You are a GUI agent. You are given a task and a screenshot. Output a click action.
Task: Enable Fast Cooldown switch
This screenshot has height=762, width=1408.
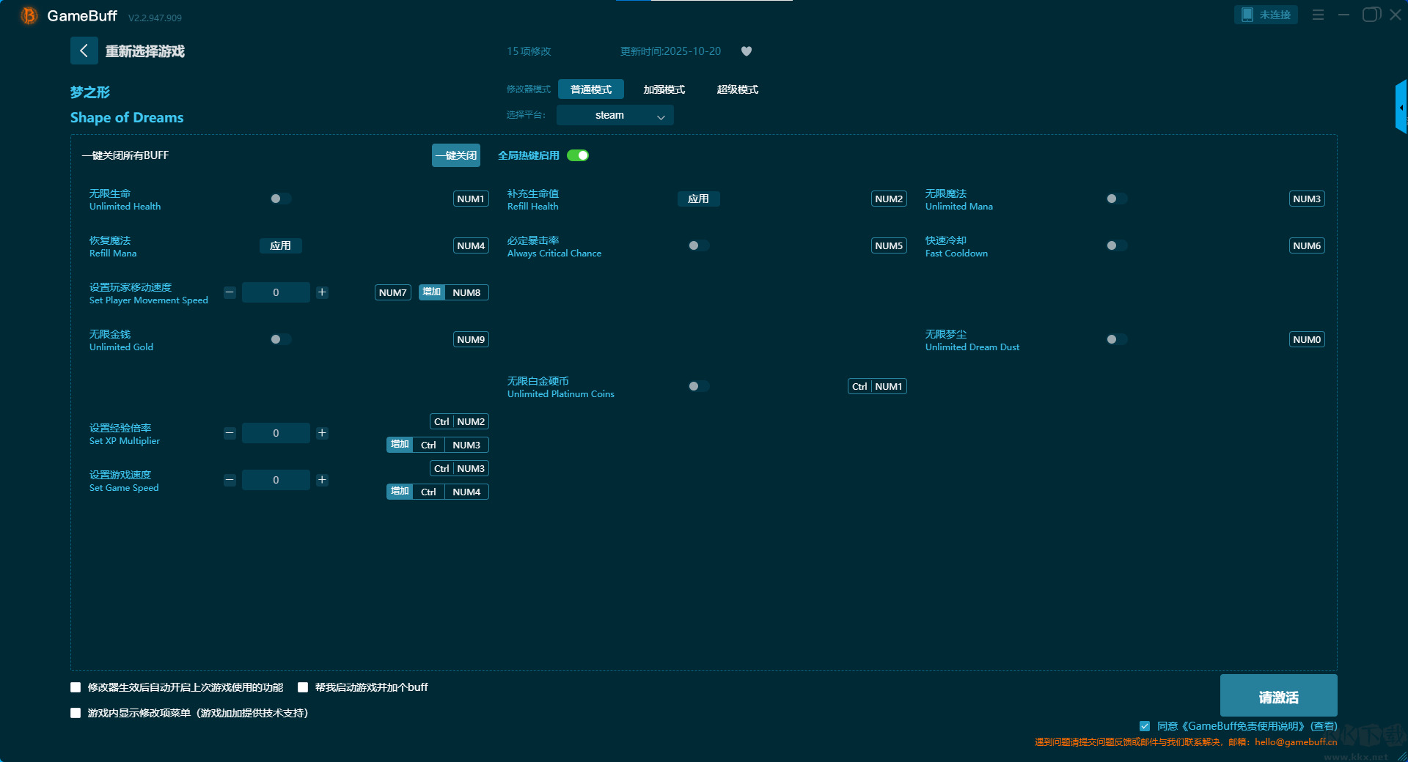(1116, 245)
